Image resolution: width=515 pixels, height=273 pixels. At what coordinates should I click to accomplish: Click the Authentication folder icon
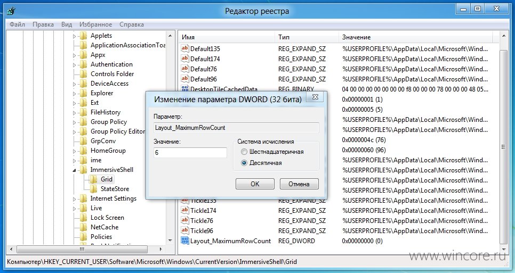(x=84, y=64)
